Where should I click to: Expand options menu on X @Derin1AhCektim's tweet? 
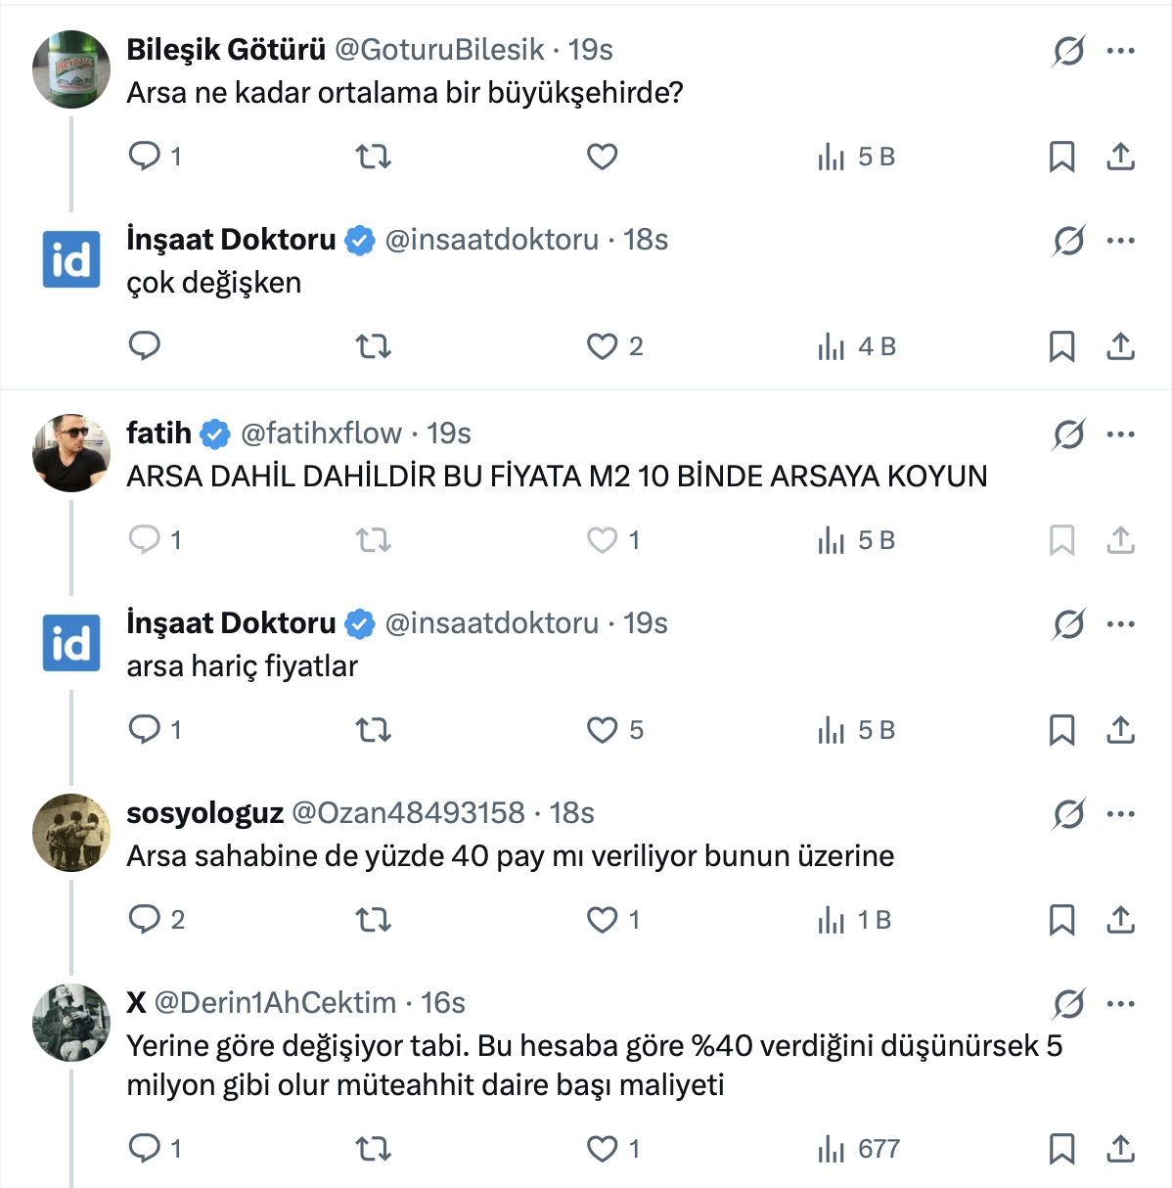(1120, 1003)
